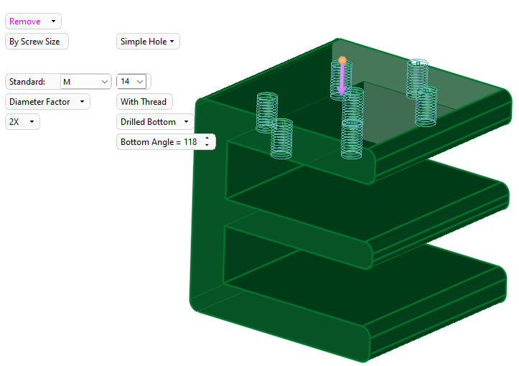Select the far-right threaded hole preview
This screenshot has width=519, height=366.
pos(426,105)
